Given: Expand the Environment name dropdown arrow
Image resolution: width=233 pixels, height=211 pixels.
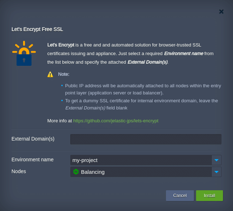Looking at the screenshot, I should (x=217, y=160).
